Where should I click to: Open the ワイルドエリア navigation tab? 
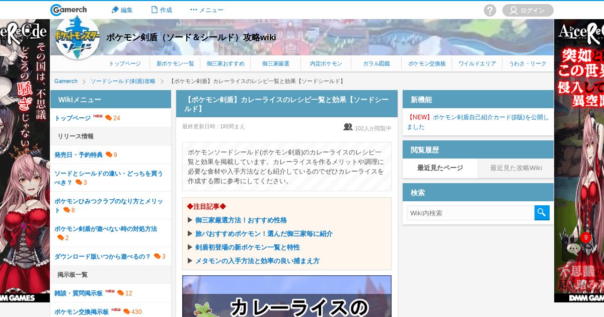477,63
